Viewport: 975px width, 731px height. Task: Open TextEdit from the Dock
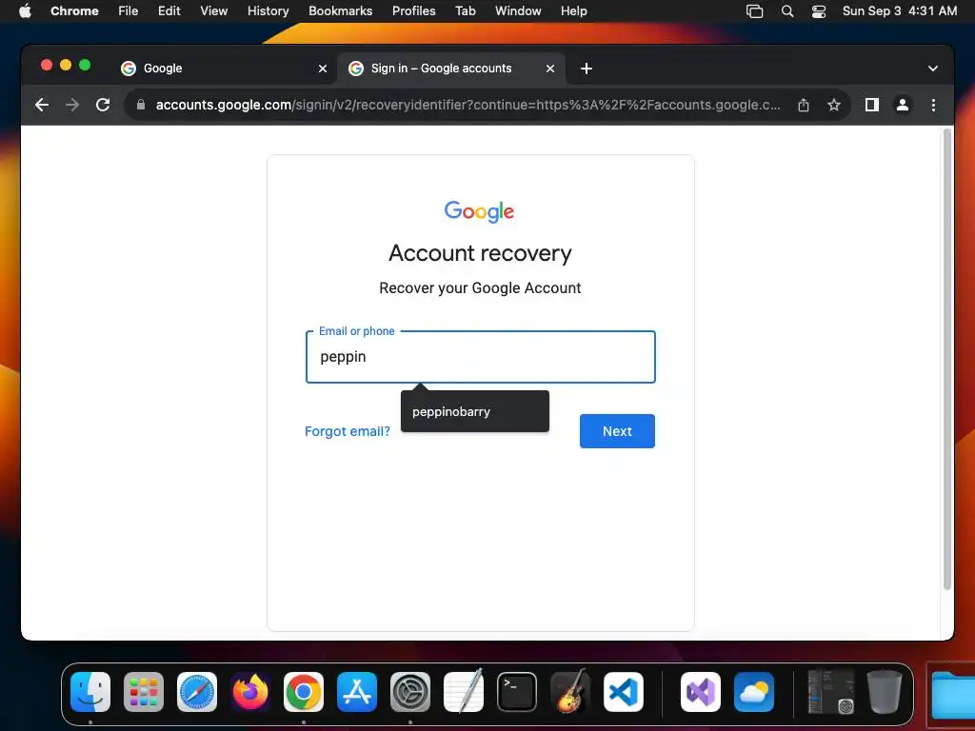coord(464,691)
